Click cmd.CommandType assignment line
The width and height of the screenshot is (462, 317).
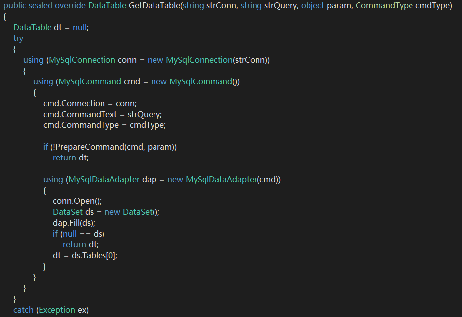(x=104, y=125)
